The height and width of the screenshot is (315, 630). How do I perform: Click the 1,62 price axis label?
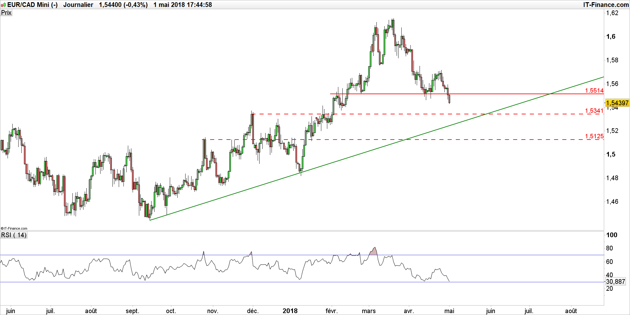point(612,13)
